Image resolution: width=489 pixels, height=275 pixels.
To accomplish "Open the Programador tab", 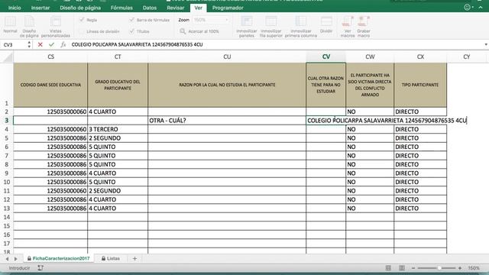I will point(228,8).
